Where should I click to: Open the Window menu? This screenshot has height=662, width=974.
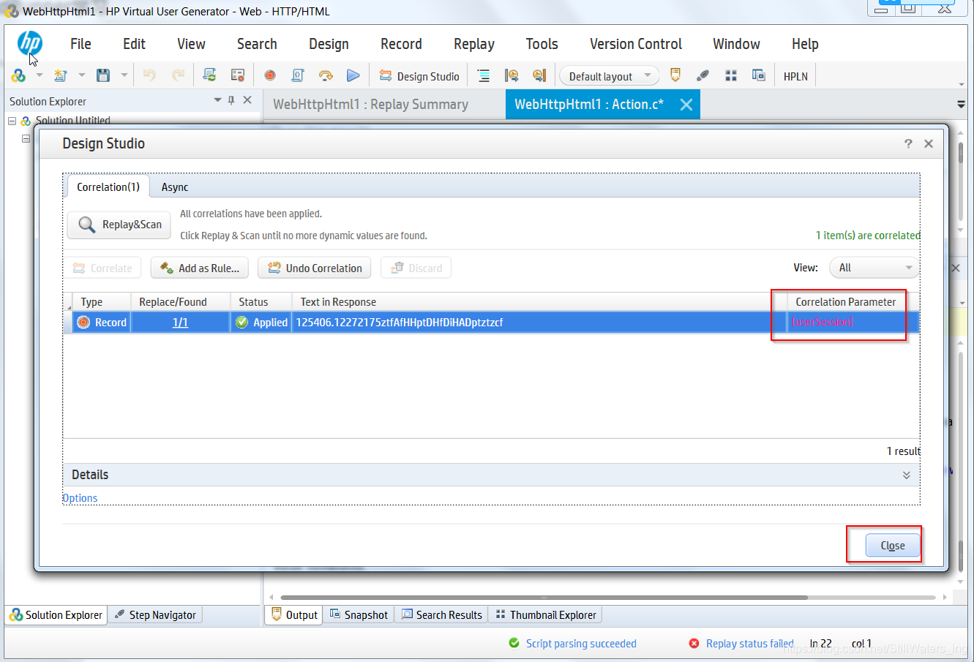click(x=736, y=44)
